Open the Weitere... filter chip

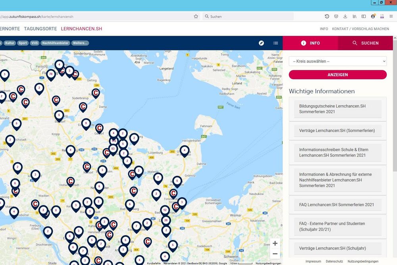(80, 43)
